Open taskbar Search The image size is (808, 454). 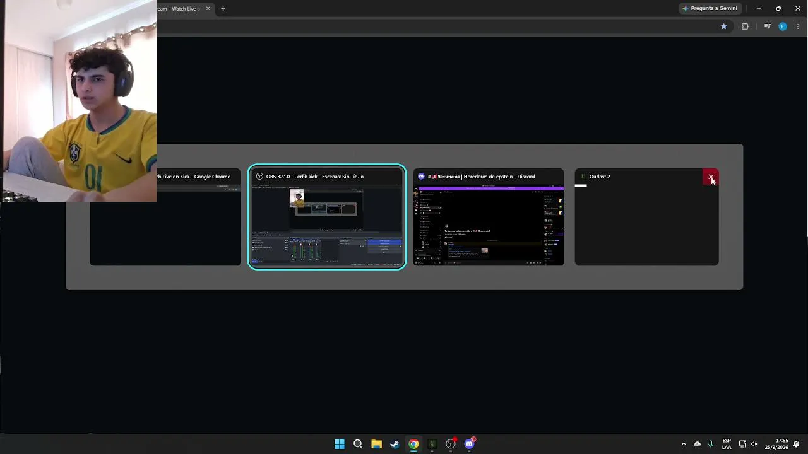point(358,444)
